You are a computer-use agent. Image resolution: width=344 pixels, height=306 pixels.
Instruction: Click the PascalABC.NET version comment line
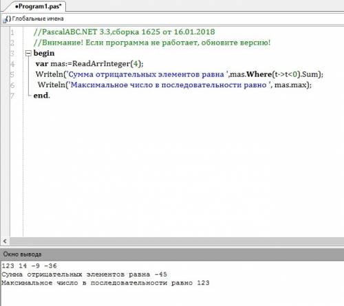coord(125,32)
